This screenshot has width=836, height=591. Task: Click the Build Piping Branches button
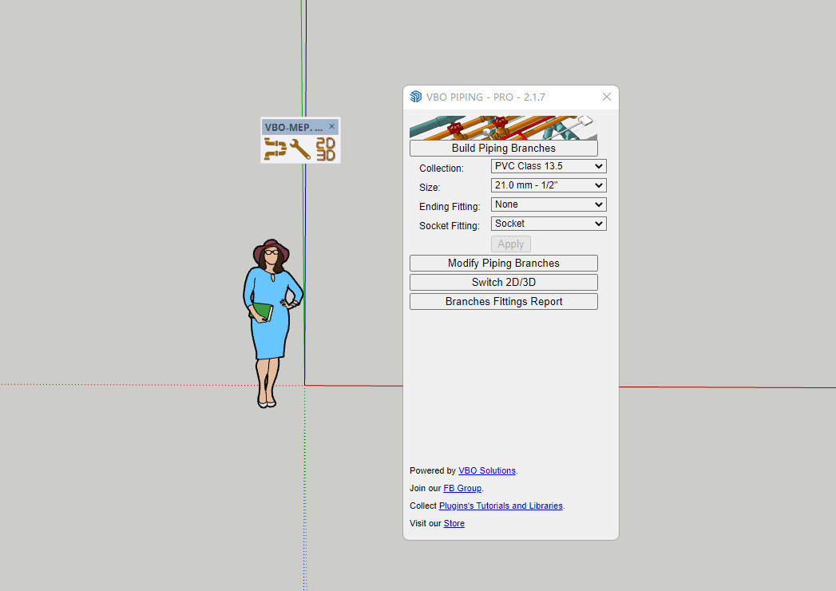point(503,149)
